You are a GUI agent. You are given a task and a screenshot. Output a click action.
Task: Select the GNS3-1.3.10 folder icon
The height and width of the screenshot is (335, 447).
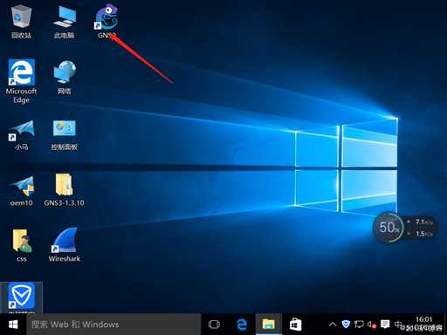pyautogui.click(x=64, y=190)
